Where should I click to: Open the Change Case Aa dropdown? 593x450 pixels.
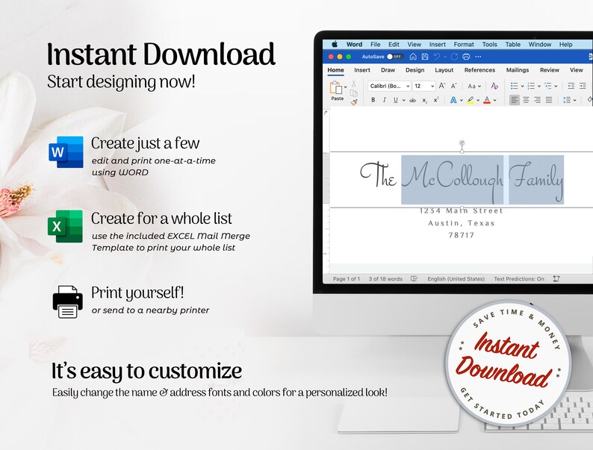[x=474, y=86]
